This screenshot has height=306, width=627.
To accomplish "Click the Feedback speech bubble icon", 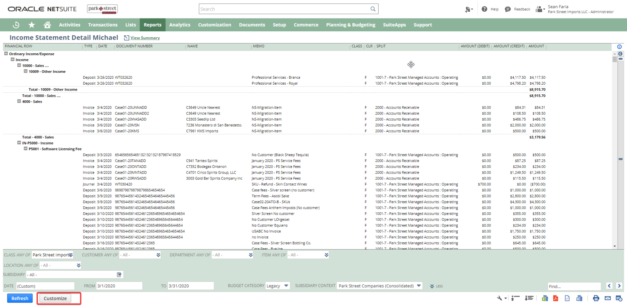I will click(x=508, y=9).
